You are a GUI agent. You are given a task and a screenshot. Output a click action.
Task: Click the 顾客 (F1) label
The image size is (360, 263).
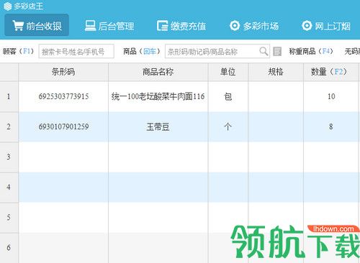click(x=19, y=51)
